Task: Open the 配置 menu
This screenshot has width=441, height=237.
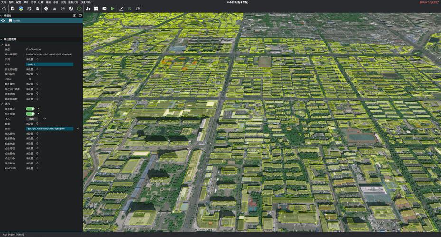Action: (19, 2)
